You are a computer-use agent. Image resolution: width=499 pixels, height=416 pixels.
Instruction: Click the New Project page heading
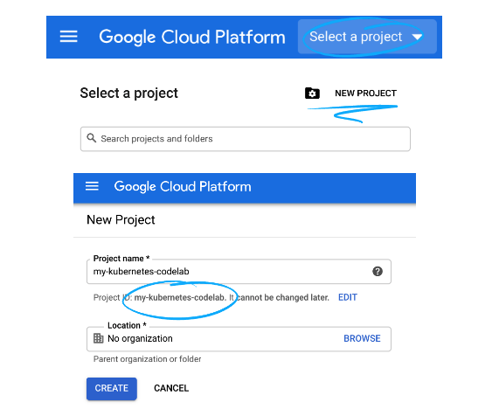pos(121,220)
